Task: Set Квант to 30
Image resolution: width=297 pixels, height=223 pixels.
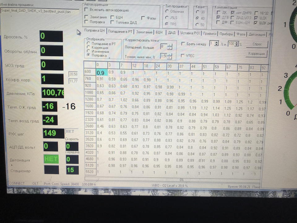Action: click(198, 12)
